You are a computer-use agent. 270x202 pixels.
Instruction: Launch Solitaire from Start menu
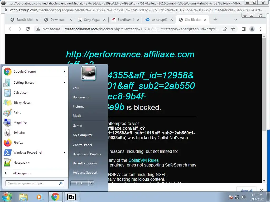tap(36, 133)
